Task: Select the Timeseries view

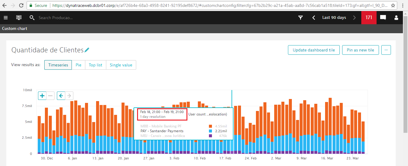Action: coord(58,65)
